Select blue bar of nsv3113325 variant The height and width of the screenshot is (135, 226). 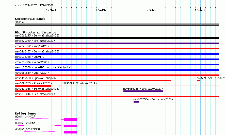pos(117,59)
